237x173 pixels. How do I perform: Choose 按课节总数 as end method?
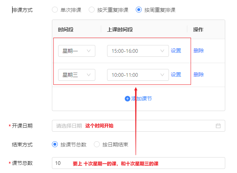[x=55, y=145]
